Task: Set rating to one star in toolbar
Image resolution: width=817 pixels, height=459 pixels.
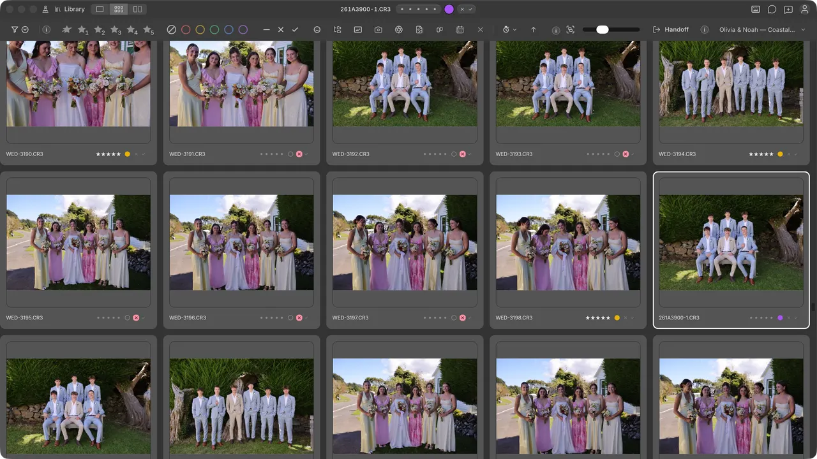Action: (82, 30)
